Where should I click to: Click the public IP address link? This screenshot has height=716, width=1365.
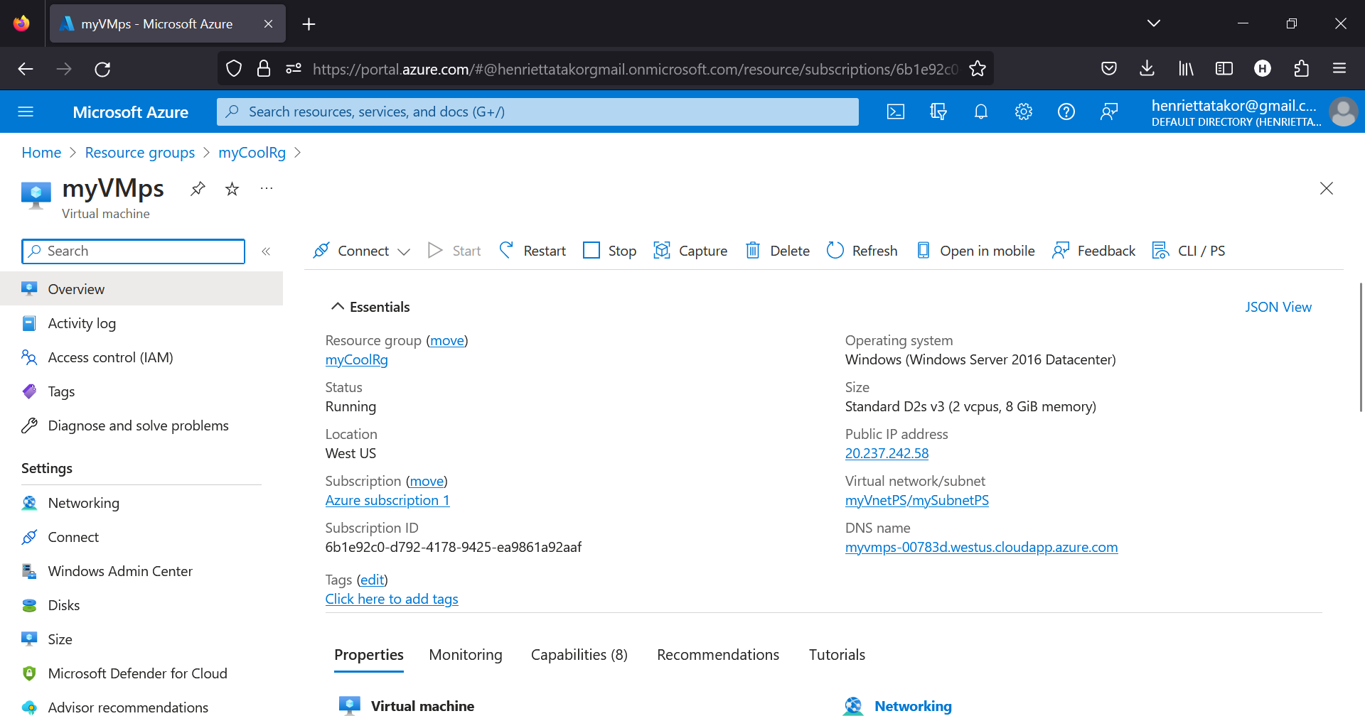coord(887,453)
